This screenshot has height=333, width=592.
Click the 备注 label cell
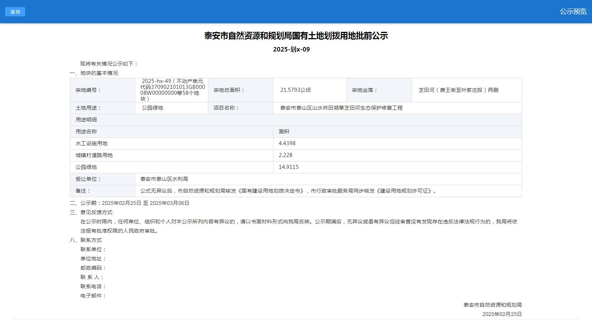click(x=102, y=191)
